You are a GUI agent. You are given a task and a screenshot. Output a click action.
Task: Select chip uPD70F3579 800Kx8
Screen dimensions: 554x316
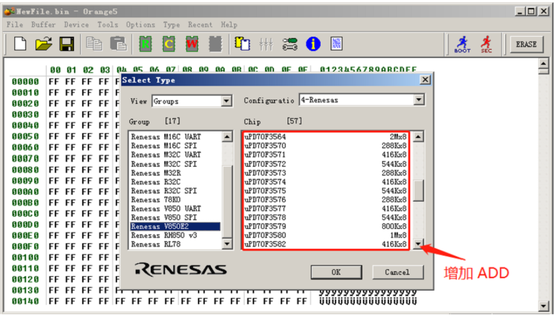tap(326, 226)
